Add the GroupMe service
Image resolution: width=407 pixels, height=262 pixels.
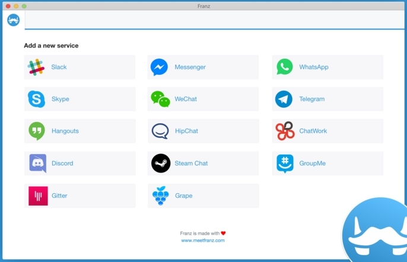pos(327,163)
